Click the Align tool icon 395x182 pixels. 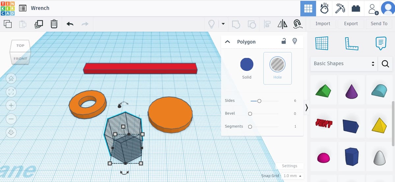click(267, 24)
